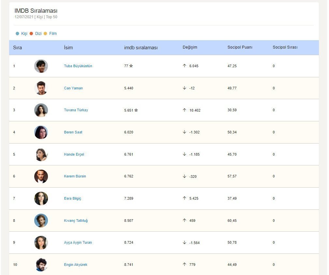The height and width of the screenshot is (275, 329).
Task: Open the Engin Akyürek name link
Action: [x=76, y=265]
